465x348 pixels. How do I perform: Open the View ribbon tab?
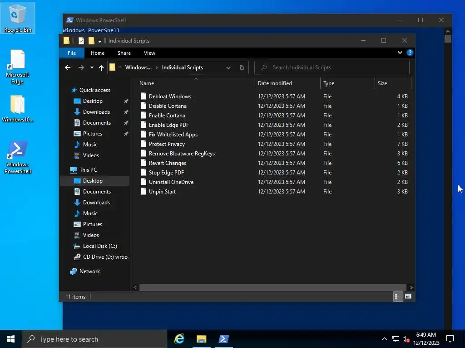[x=149, y=53]
